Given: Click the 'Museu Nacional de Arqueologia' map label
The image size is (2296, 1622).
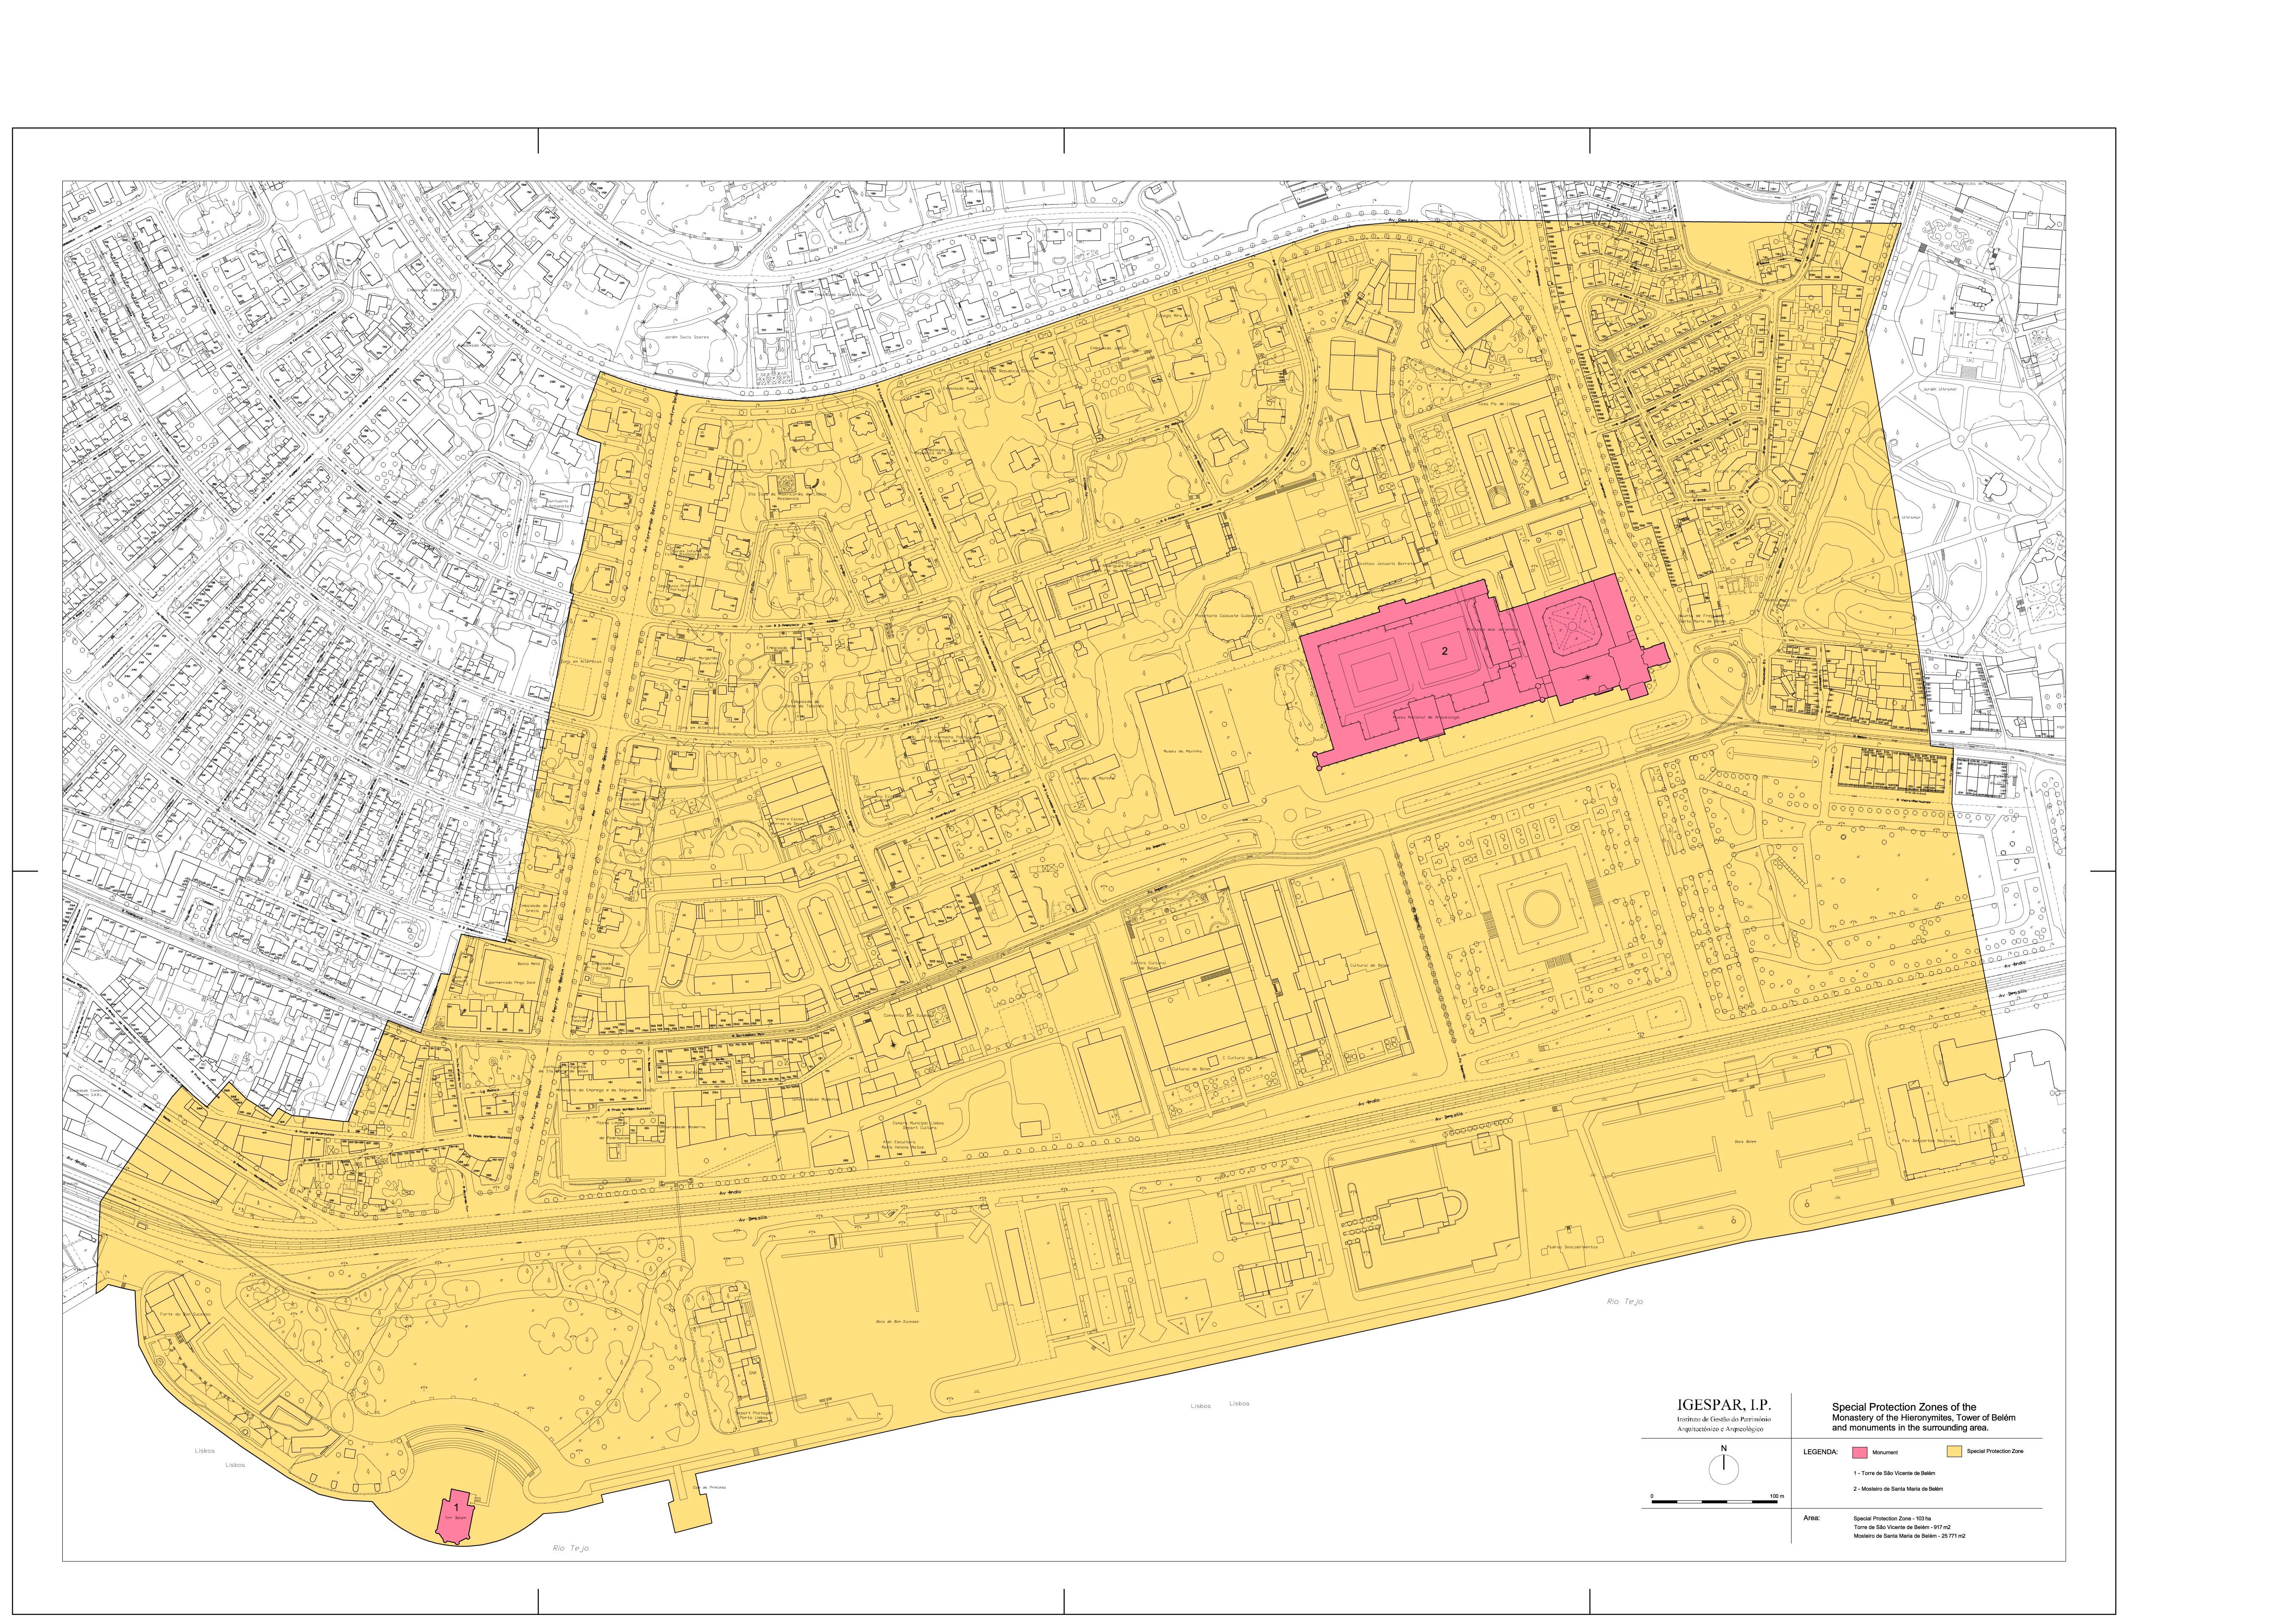Looking at the screenshot, I should pyautogui.click(x=1426, y=718).
